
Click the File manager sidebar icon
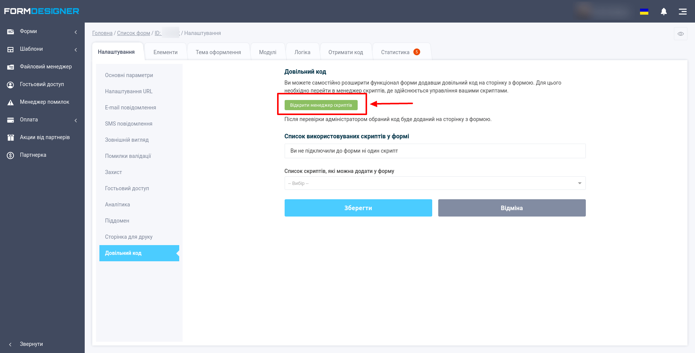(11, 67)
